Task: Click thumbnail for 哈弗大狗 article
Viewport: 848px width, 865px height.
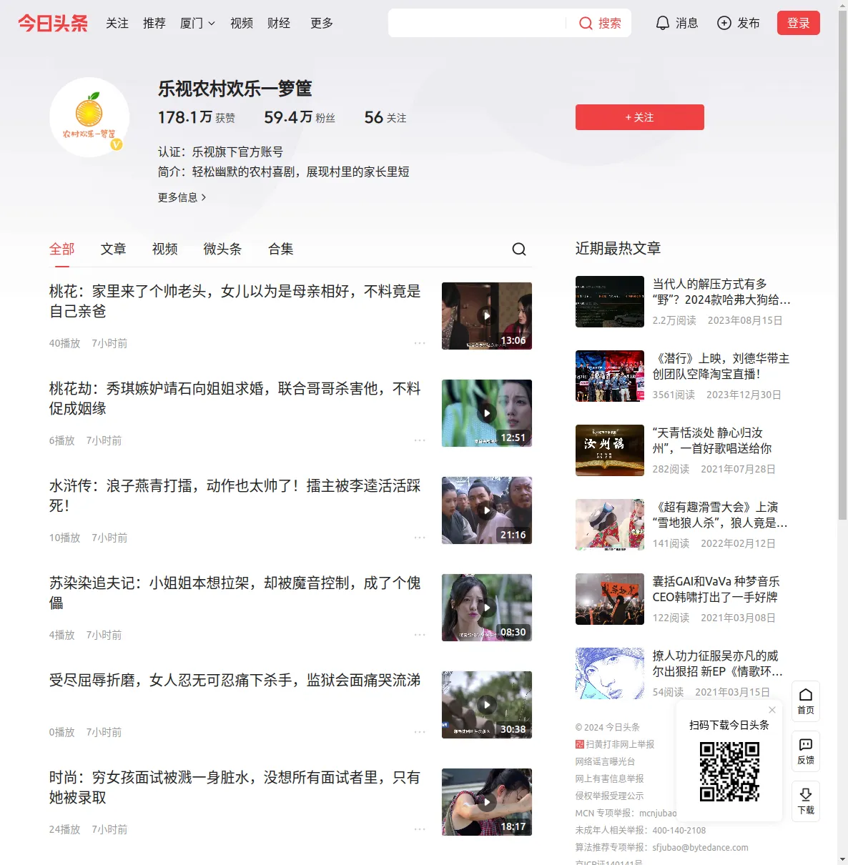Action: click(x=610, y=302)
